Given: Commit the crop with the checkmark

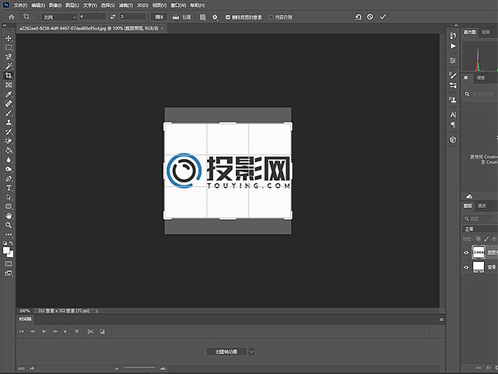Looking at the screenshot, I should pyautogui.click(x=383, y=17).
